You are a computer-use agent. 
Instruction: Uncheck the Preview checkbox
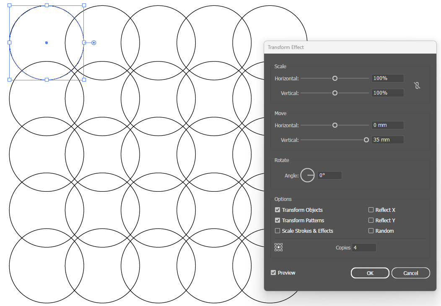point(273,273)
